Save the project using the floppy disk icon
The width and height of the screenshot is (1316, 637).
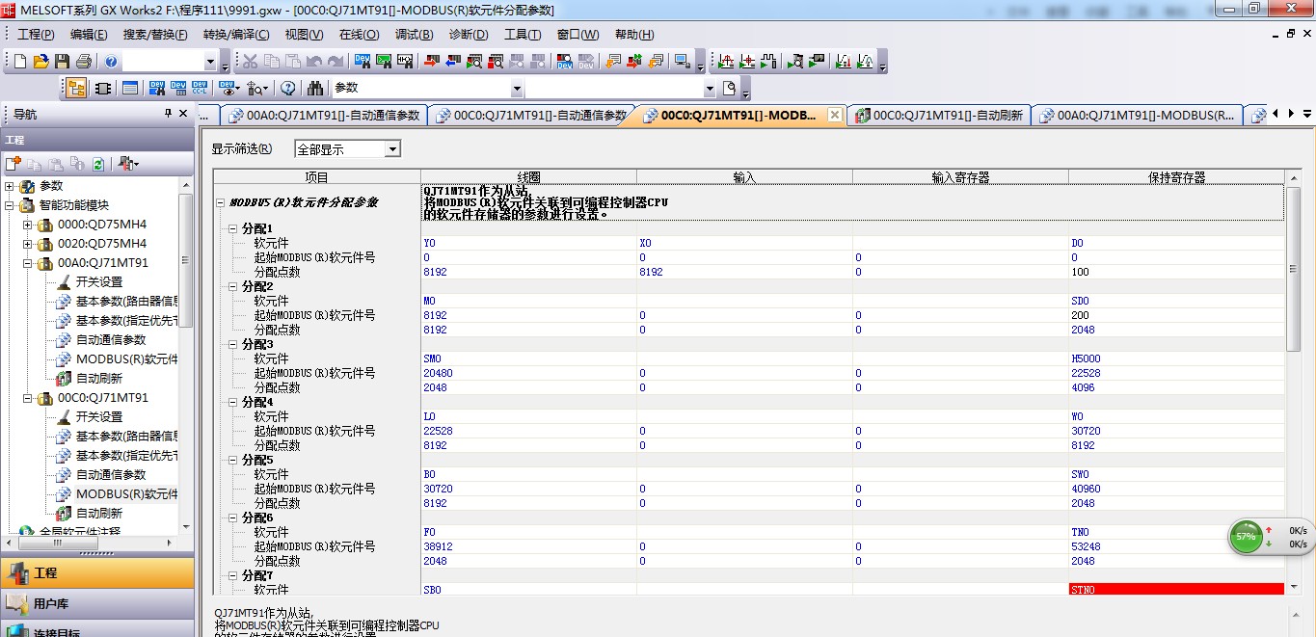coord(62,62)
